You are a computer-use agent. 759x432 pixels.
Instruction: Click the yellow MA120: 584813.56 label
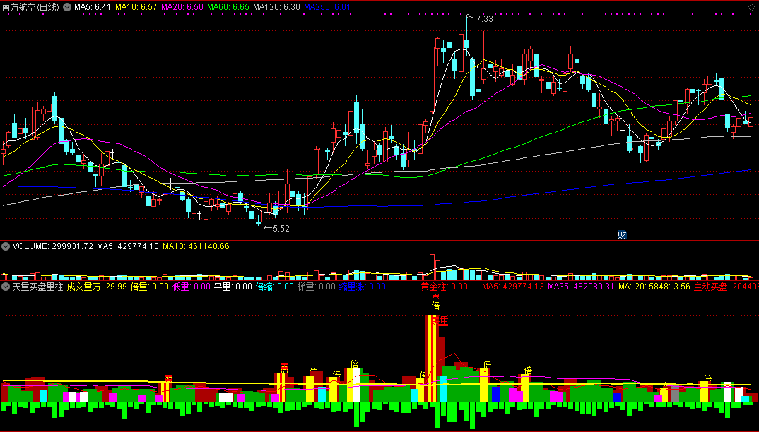pos(654,287)
